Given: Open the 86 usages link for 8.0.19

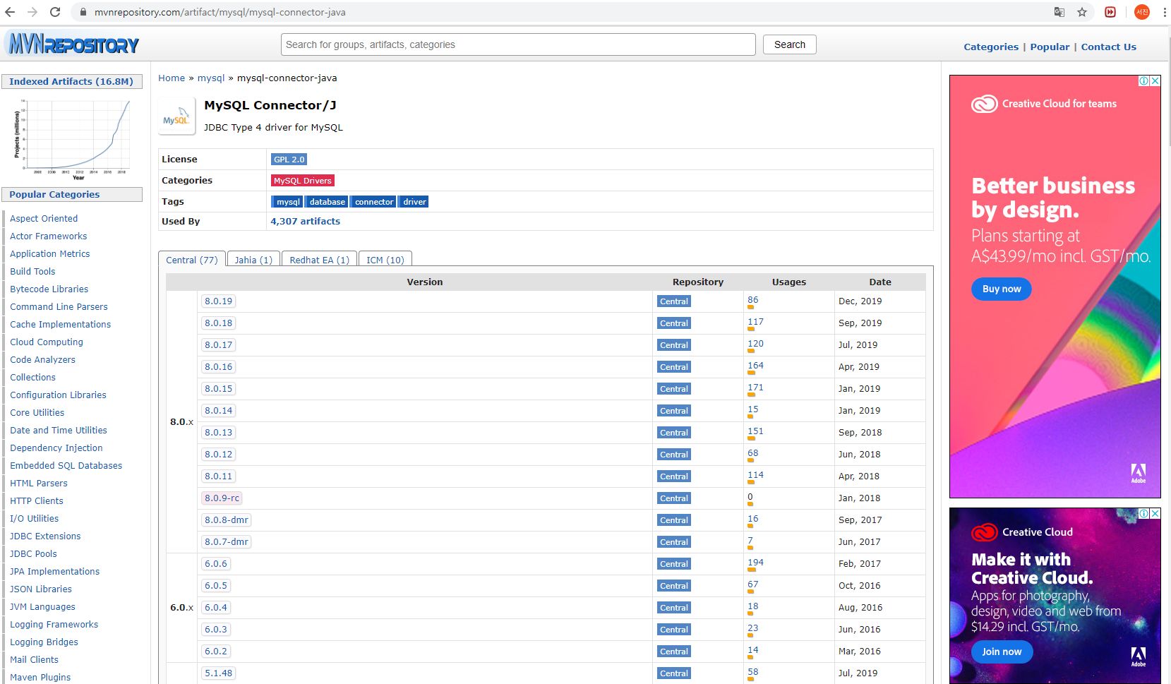Looking at the screenshot, I should (x=752, y=299).
